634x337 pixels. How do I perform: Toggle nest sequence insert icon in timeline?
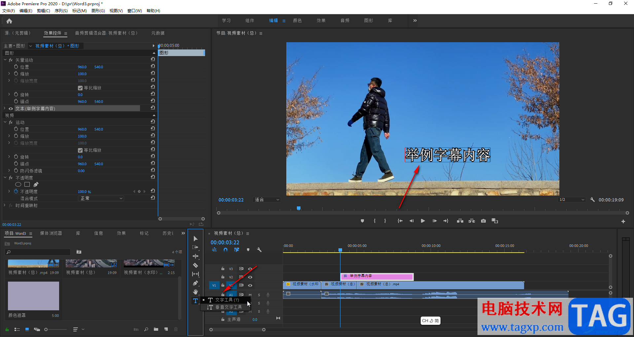[x=214, y=250]
